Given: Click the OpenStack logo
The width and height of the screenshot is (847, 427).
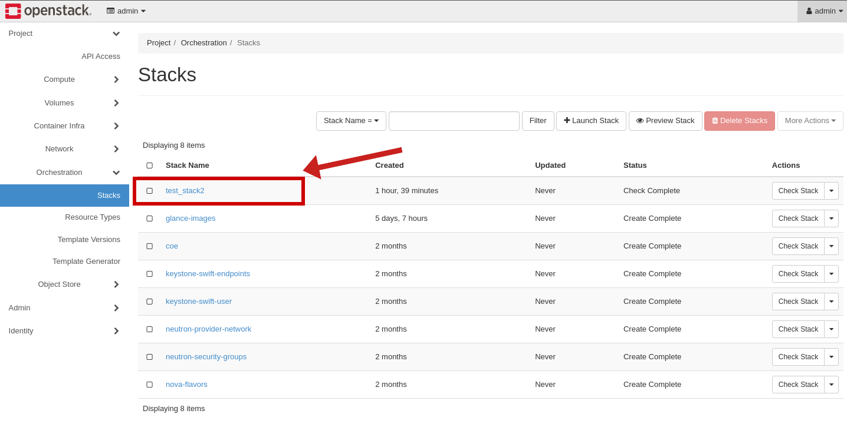Looking at the screenshot, I should [x=48, y=11].
